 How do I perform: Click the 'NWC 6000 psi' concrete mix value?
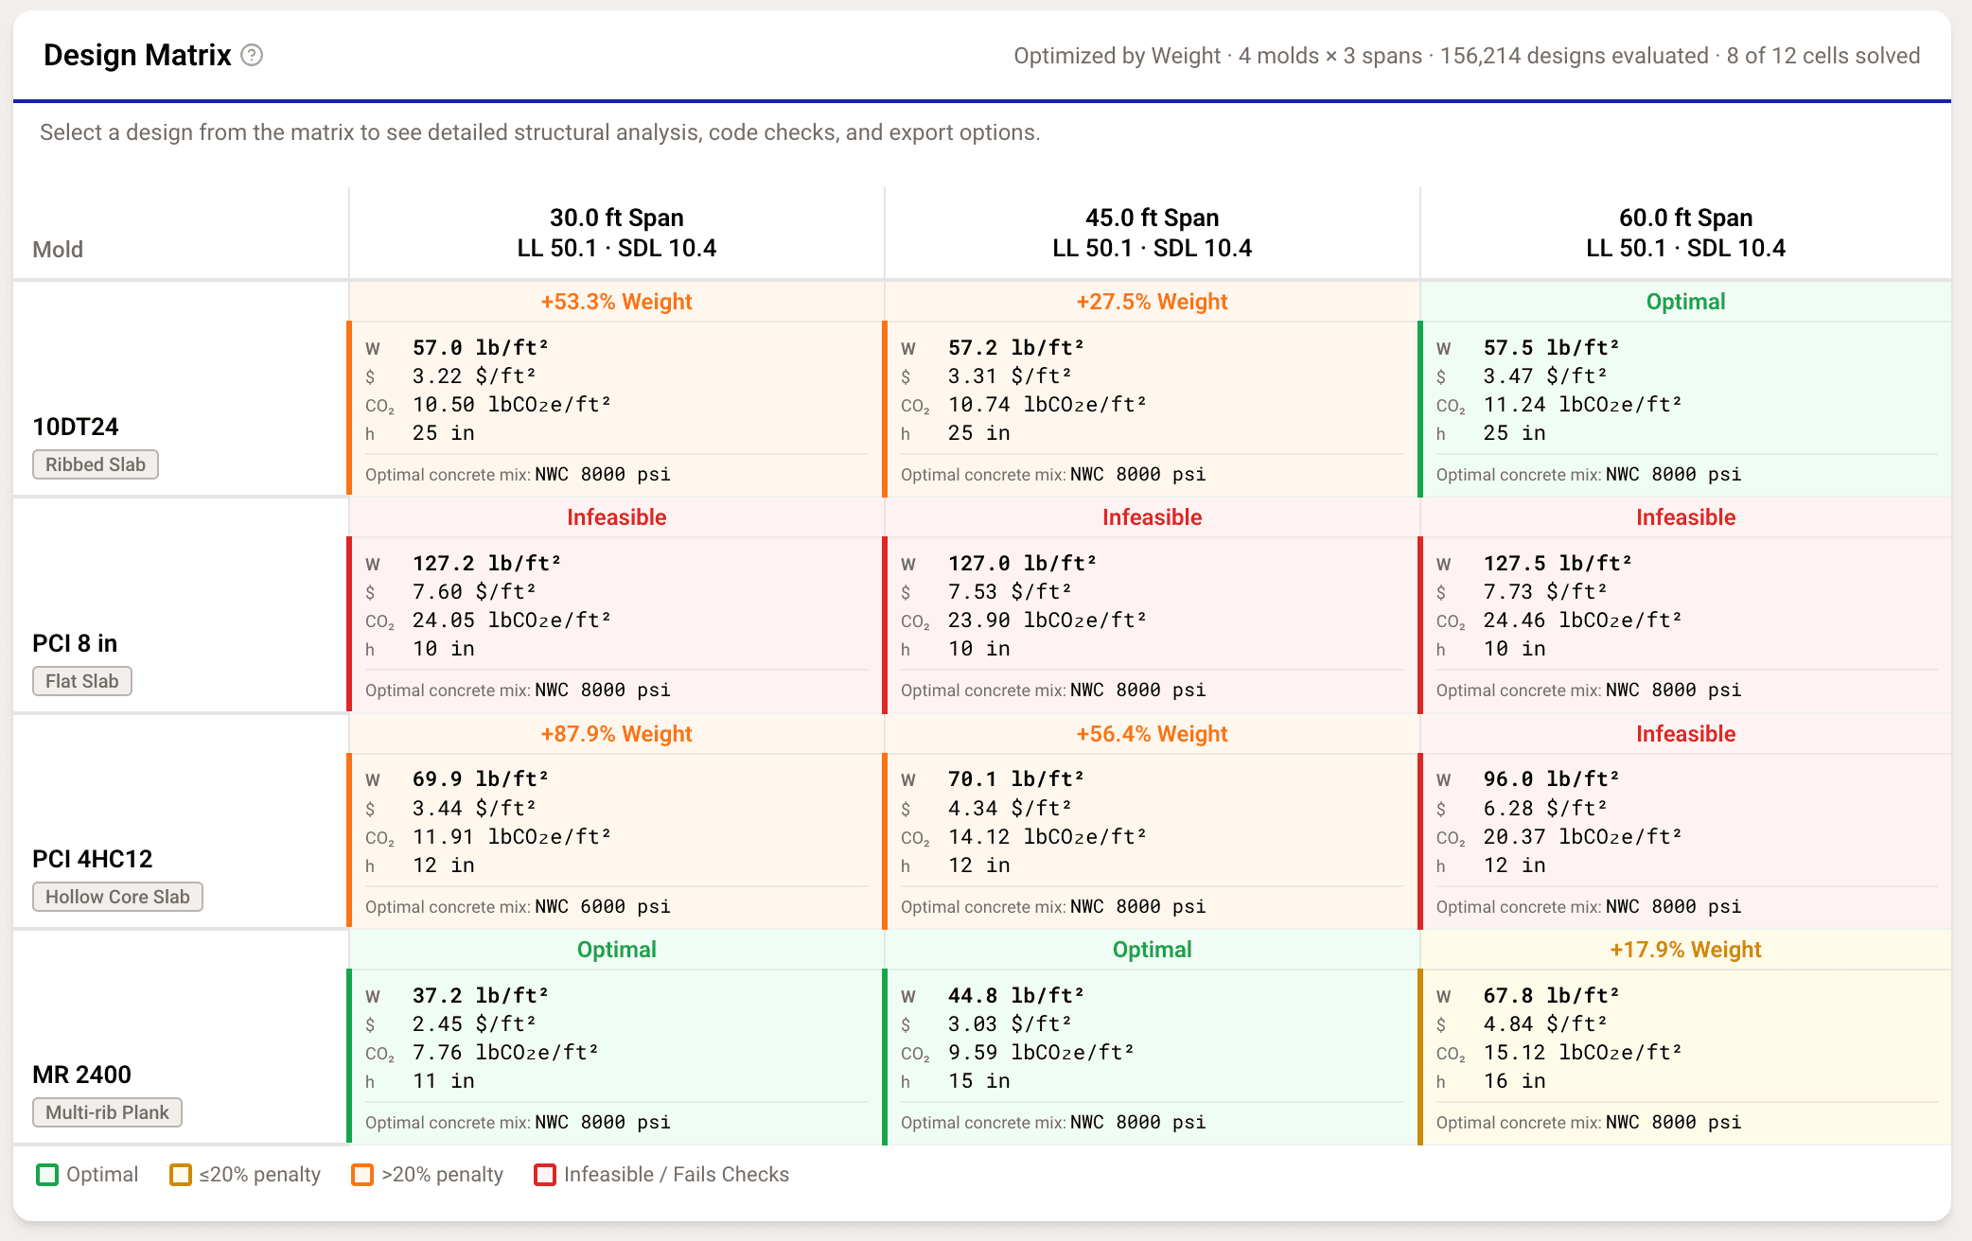point(603,906)
